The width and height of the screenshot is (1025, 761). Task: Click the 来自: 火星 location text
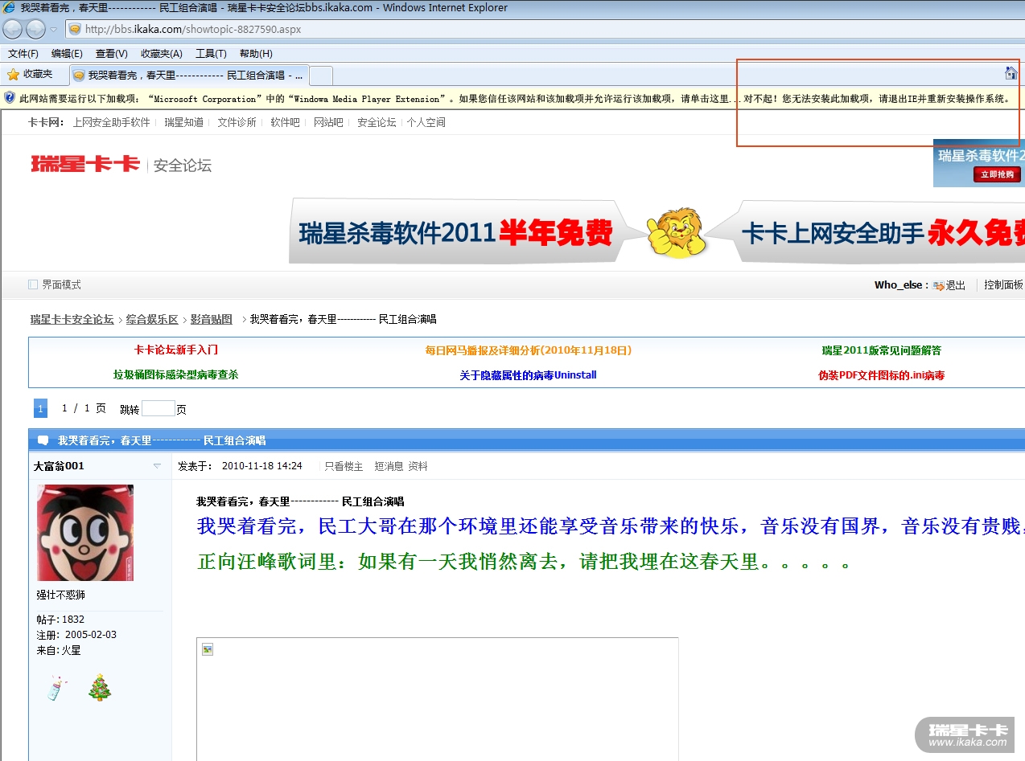pos(59,650)
